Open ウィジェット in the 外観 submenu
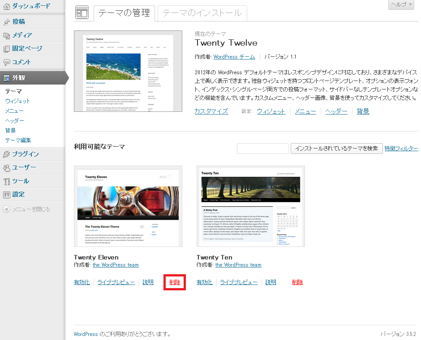 (17, 101)
